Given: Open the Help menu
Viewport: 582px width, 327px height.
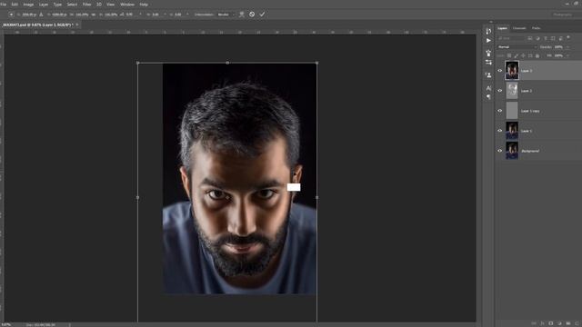Looking at the screenshot, I should point(144,5).
